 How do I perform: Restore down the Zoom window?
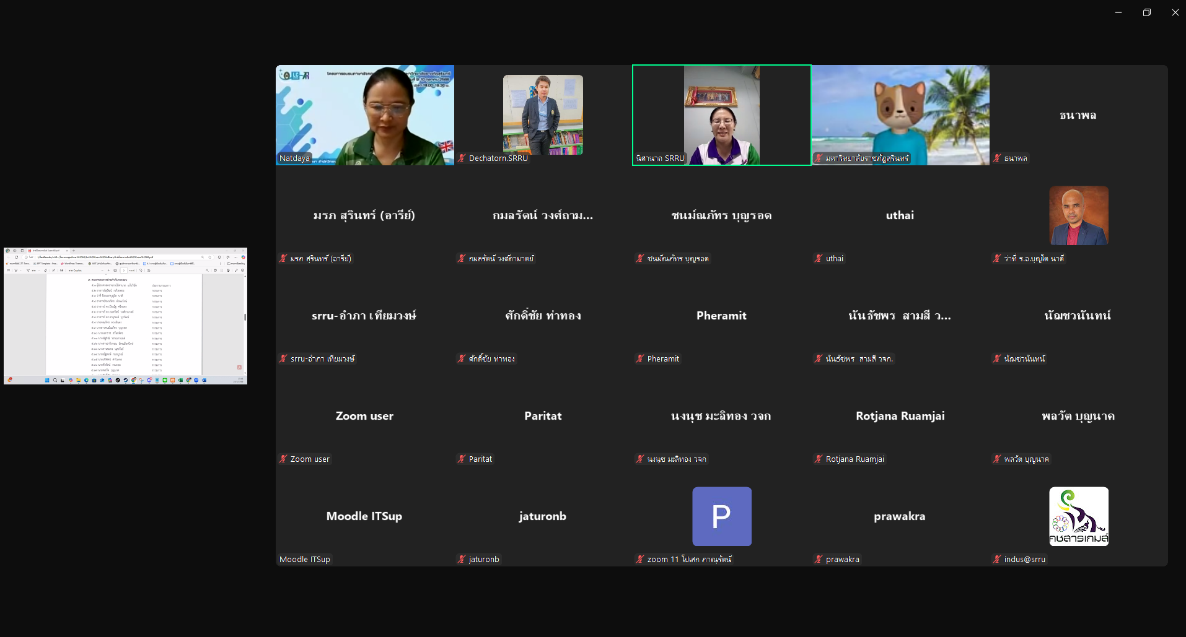[1147, 12]
